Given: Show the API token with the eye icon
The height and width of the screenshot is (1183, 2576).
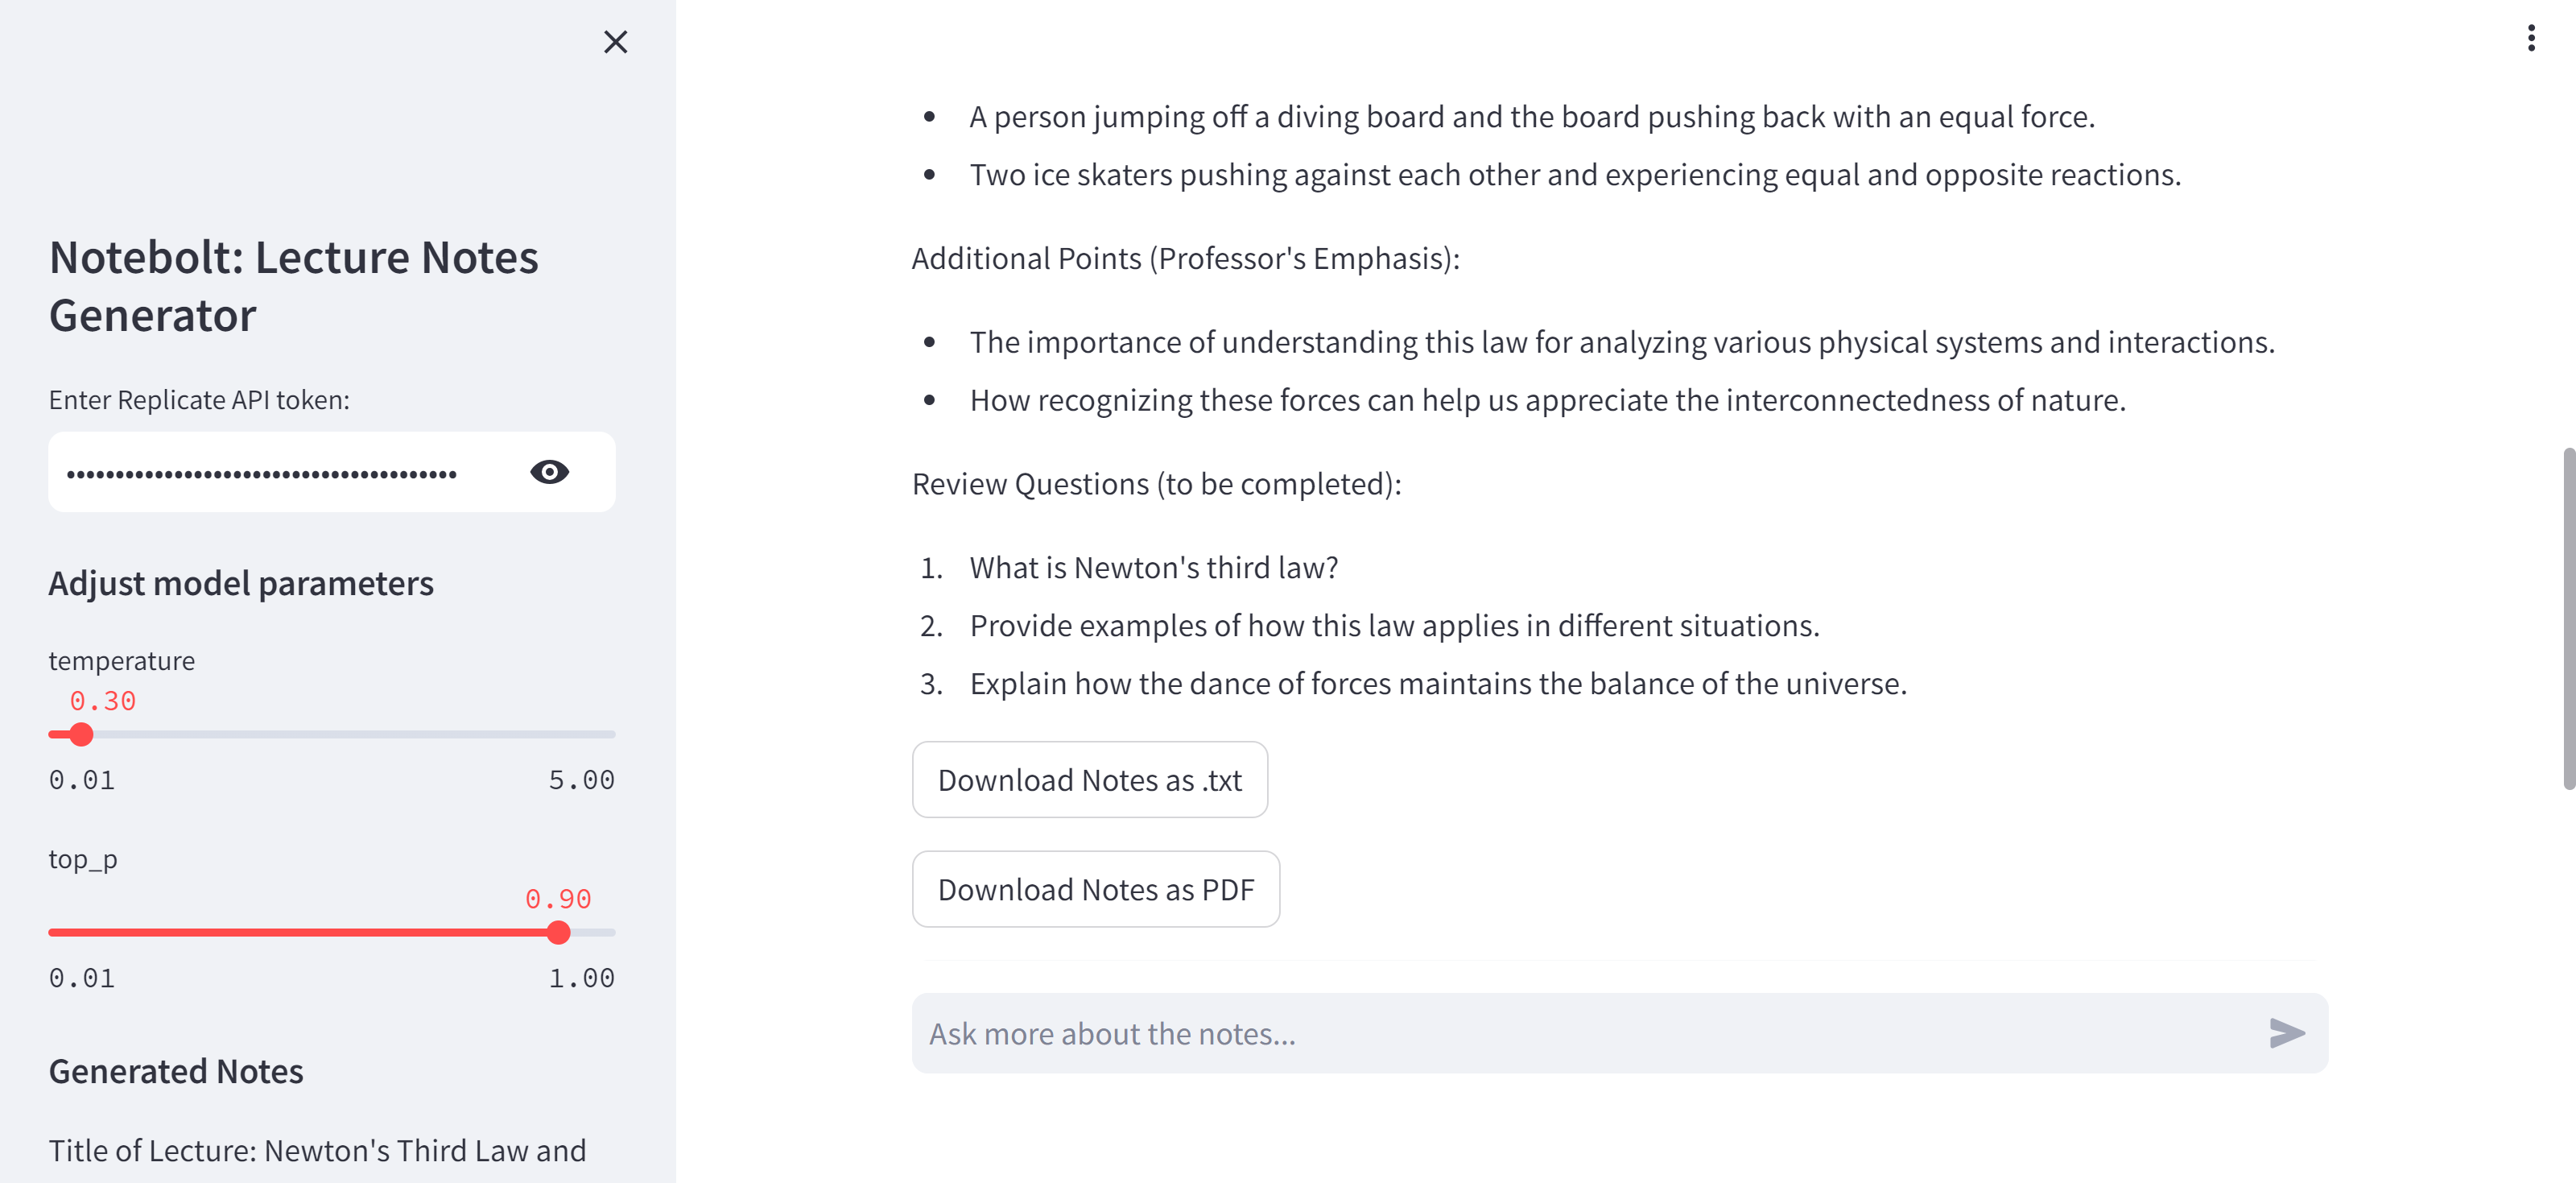Looking at the screenshot, I should coord(549,472).
